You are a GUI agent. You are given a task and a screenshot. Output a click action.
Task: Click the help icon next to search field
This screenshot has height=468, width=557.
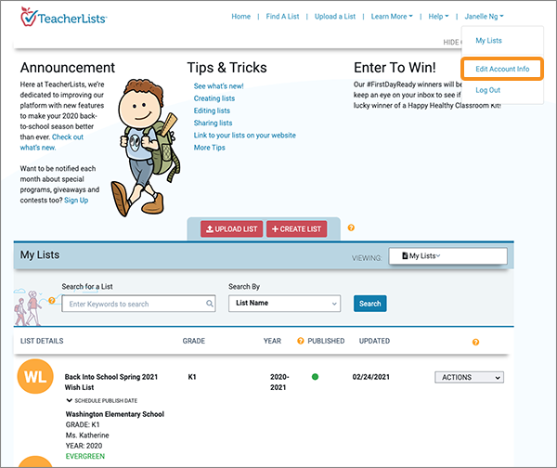[52, 301]
